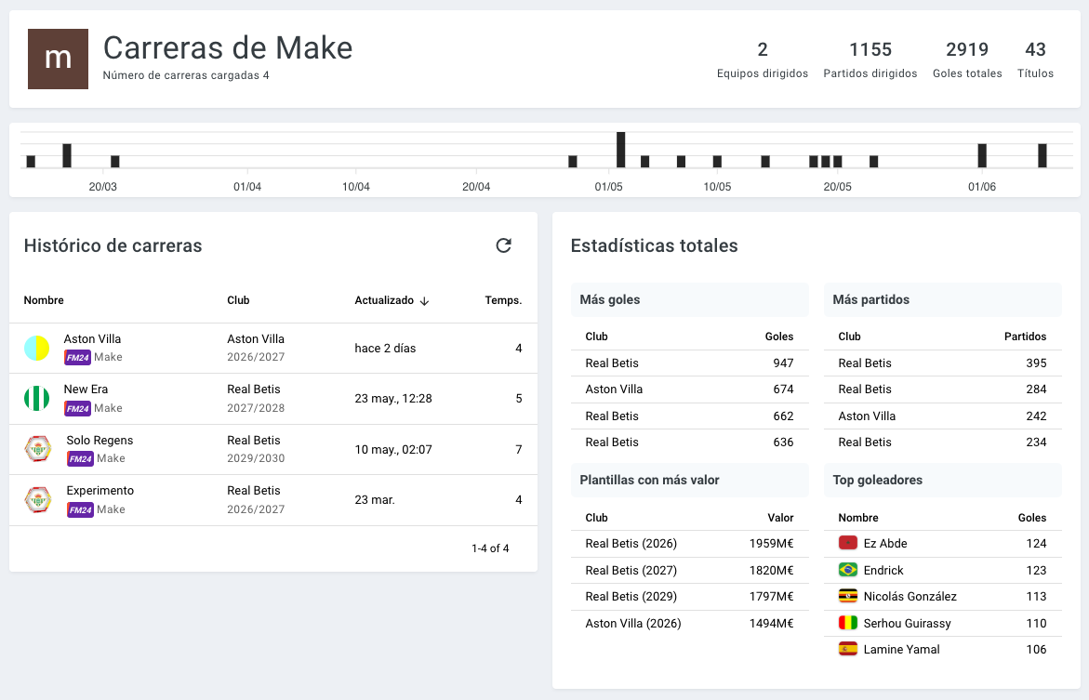Click the sort arrow beside Actualizado
Image resolution: width=1089 pixels, height=700 pixels.
[424, 300]
